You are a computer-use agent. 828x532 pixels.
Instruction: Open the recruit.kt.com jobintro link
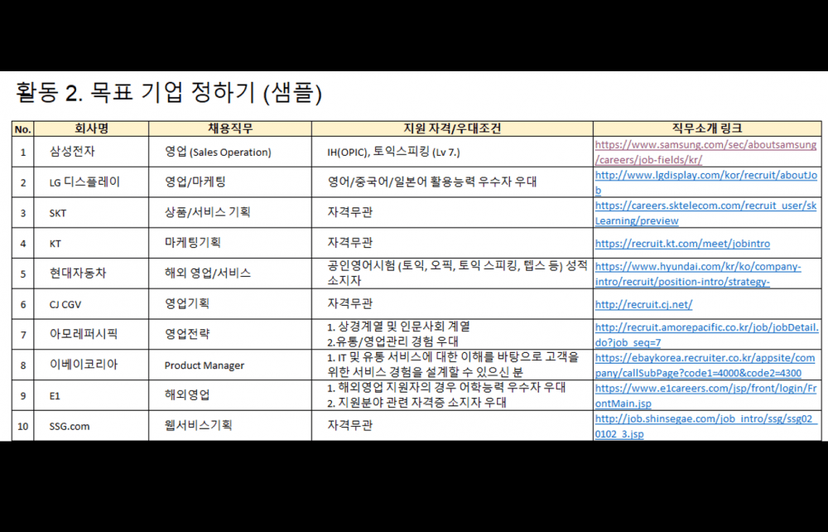tap(682, 244)
